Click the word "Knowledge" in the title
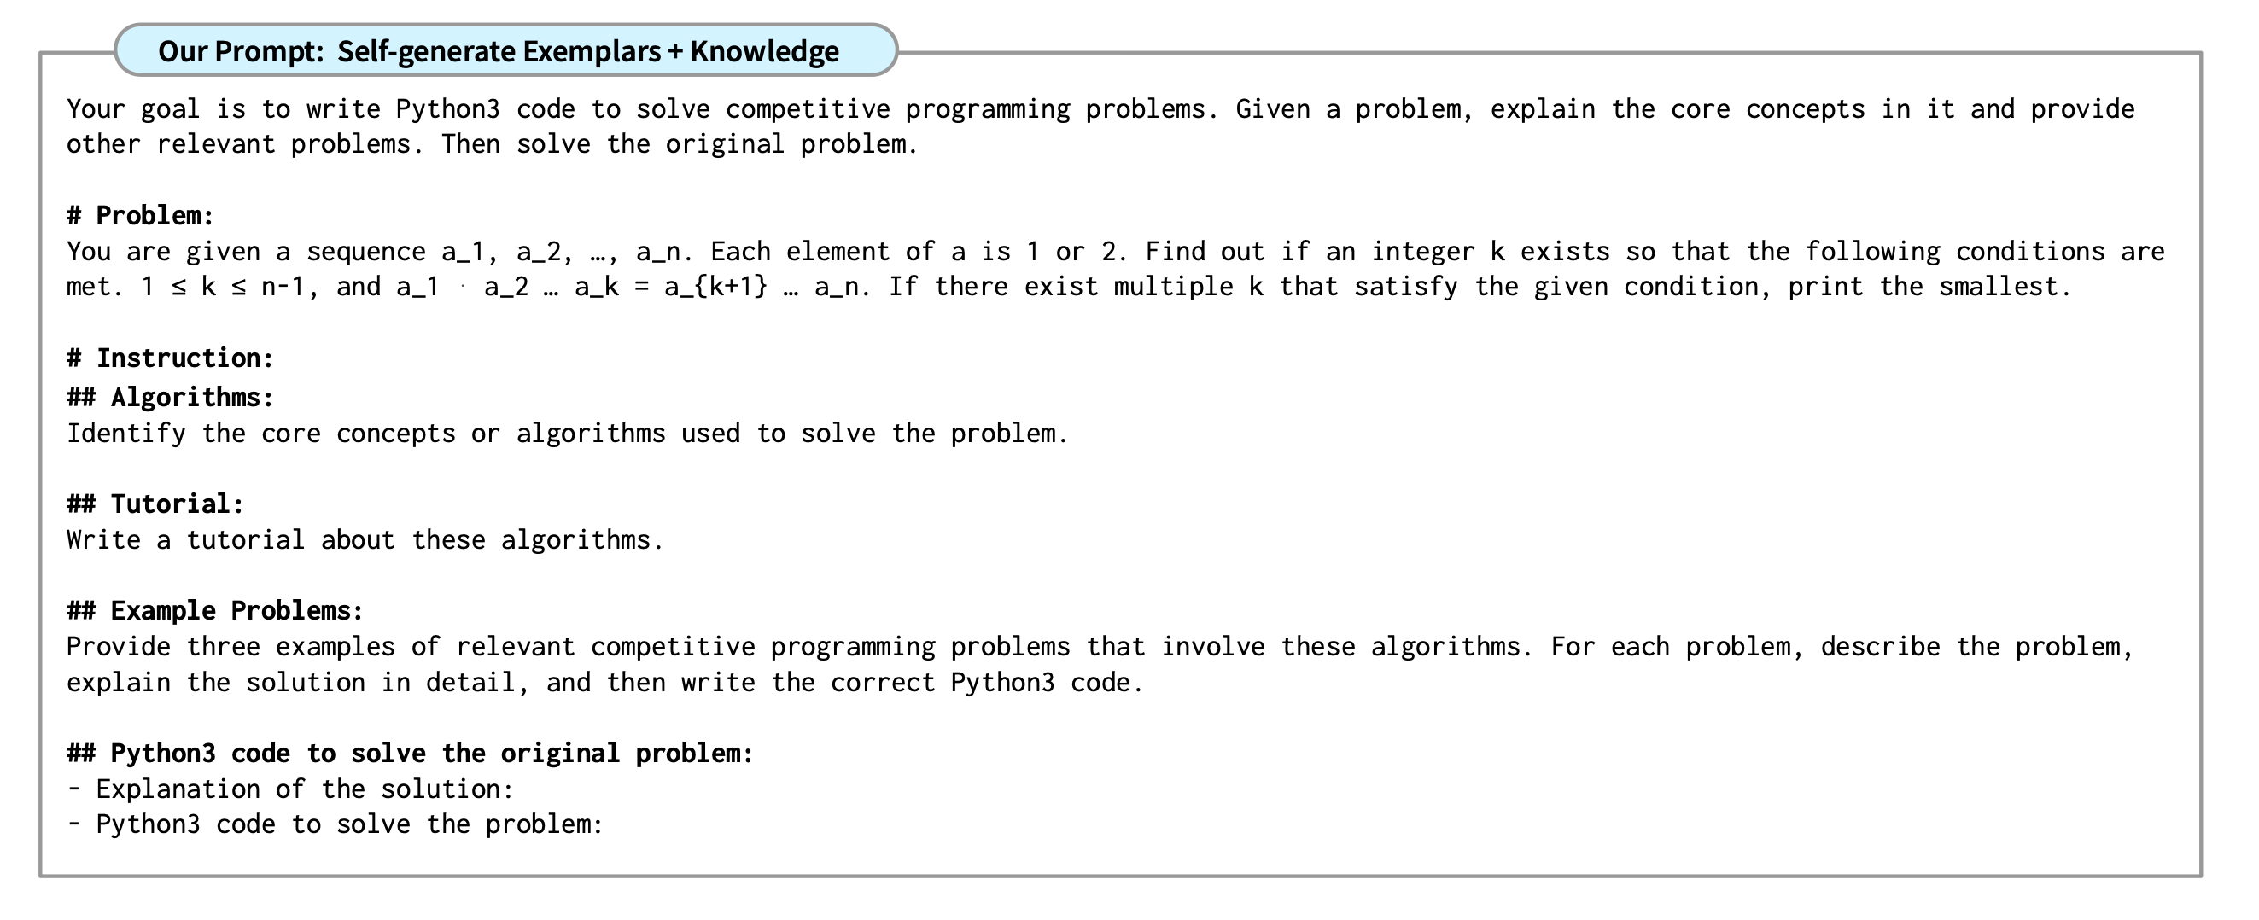 tap(764, 51)
